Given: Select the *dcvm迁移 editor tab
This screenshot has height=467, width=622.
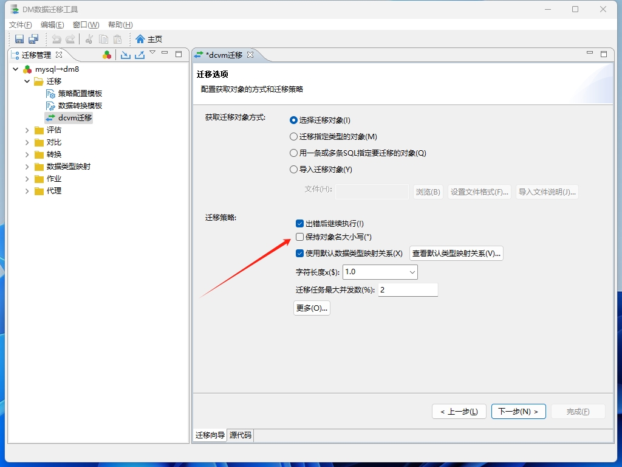Looking at the screenshot, I should pyautogui.click(x=224, y=55).
